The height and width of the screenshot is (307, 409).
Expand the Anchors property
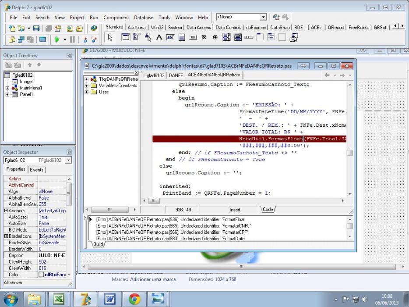point(6,211)
